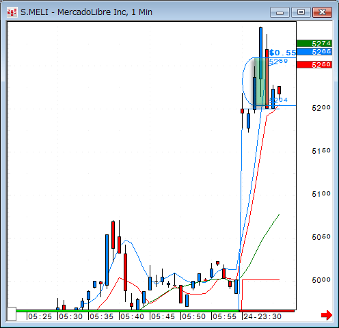
Task: Click the 05:55 time axis label
Action: coord(224,316)
